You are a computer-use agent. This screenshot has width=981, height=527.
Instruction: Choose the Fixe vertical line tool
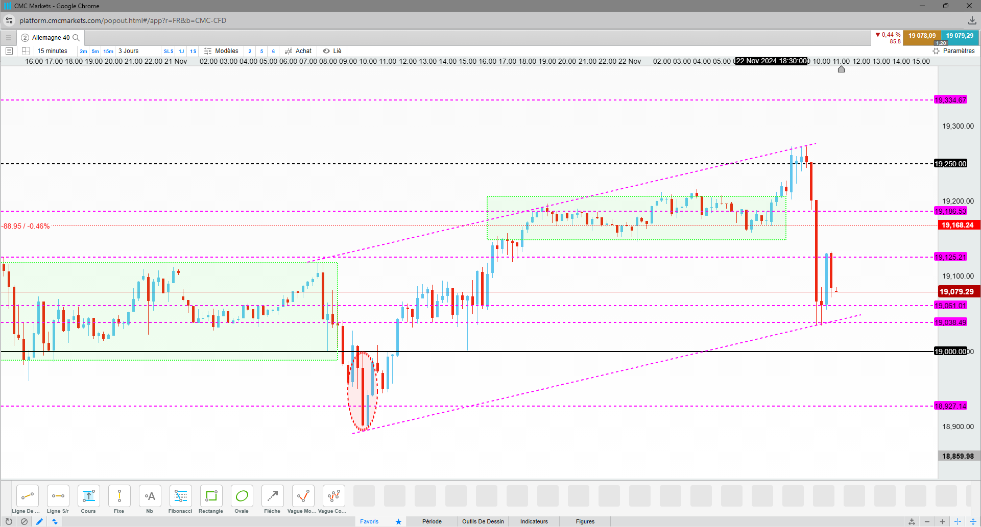click(119, 496)
